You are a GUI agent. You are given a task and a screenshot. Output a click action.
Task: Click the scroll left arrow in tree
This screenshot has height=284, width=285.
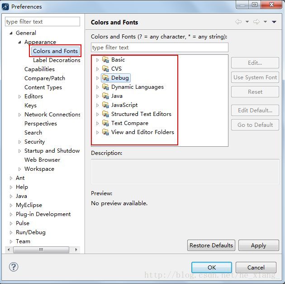pos(9,250)
